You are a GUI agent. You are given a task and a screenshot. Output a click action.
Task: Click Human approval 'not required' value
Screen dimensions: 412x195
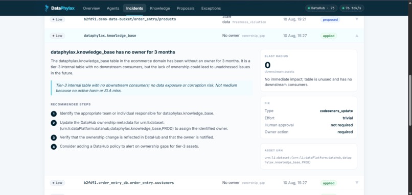click(x=341, y=125)
